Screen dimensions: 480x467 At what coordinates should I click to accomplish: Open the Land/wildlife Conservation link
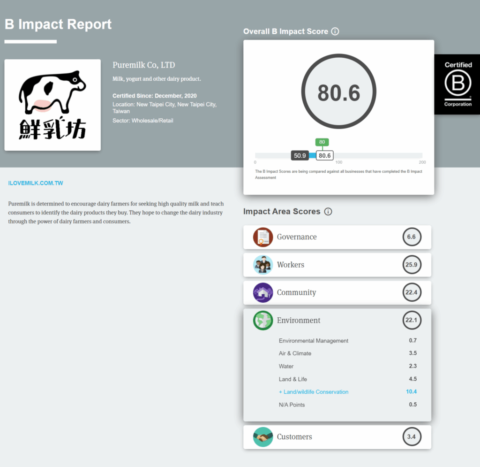click(314, 392)
